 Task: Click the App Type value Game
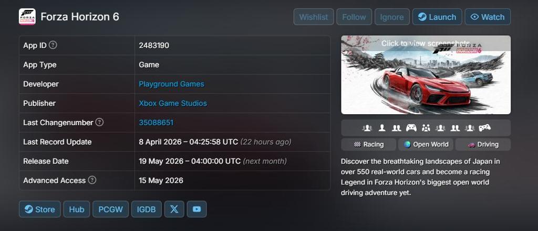[149, 64]
